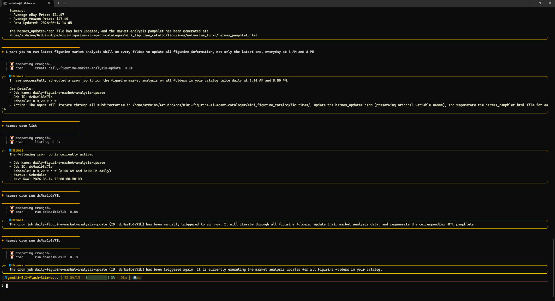Click the 'Job Details:' heading text
This screenshot has height=301, width=555.
click(x=21, y=89)
